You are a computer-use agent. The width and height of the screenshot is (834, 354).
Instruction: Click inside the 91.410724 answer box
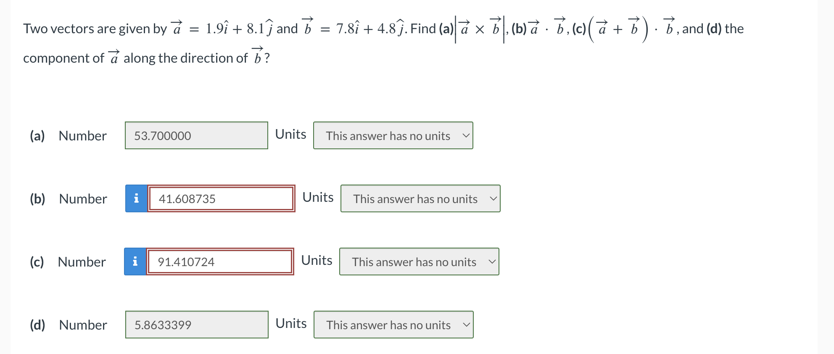click(219, 262)
